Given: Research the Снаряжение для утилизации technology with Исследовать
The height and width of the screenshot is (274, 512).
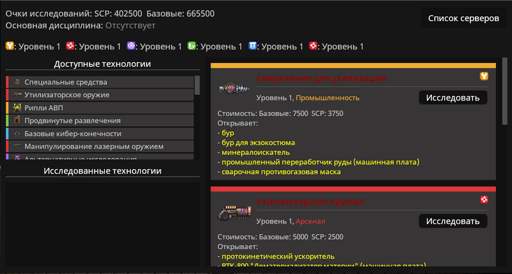Looking at the screenshot, I should pos(453,98).
